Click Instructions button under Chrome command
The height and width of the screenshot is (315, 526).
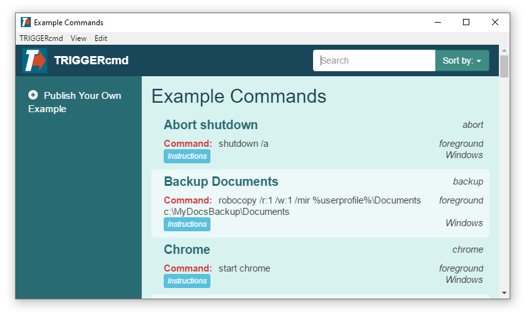pos(187,281)
